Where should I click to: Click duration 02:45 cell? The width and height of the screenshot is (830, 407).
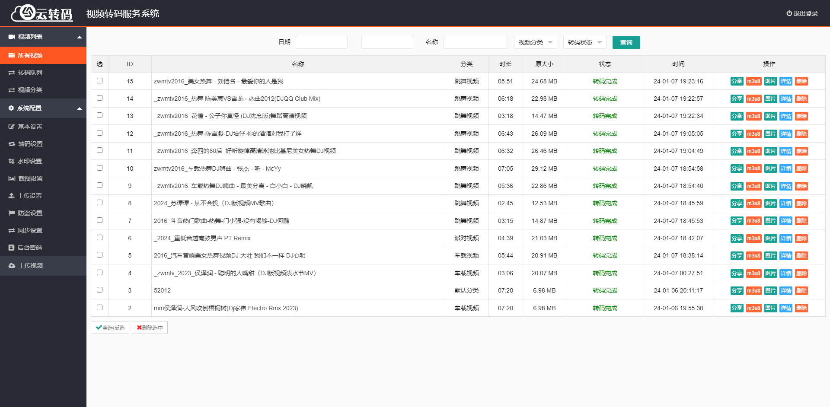tap(505, 203)
